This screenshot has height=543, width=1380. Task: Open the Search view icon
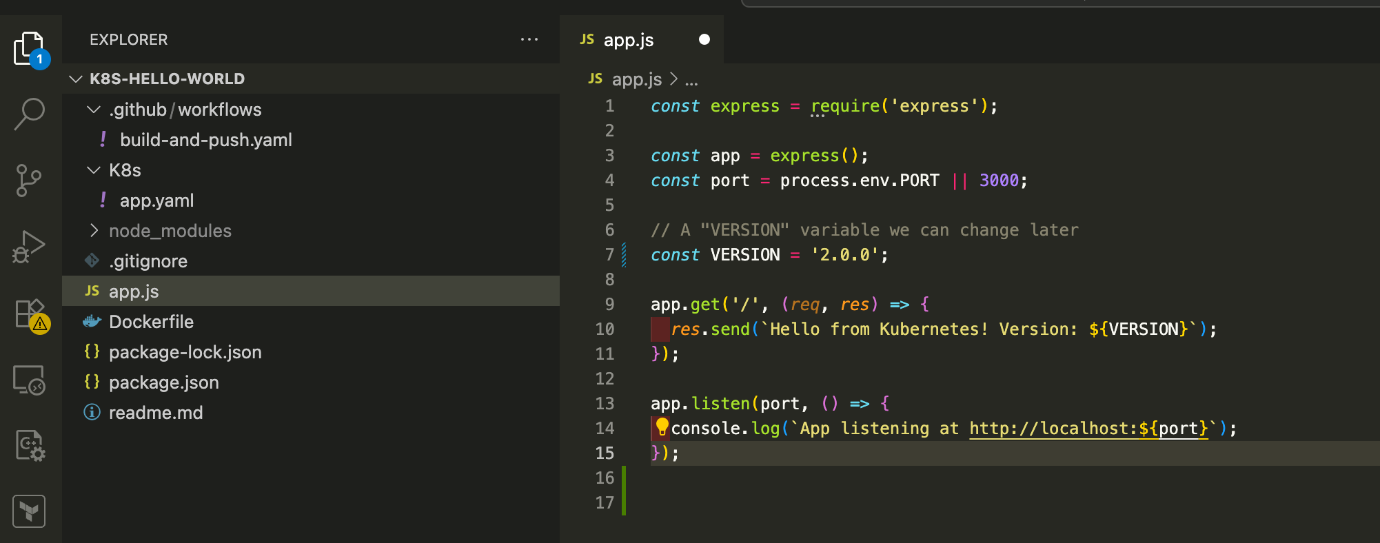pos(29,113)
